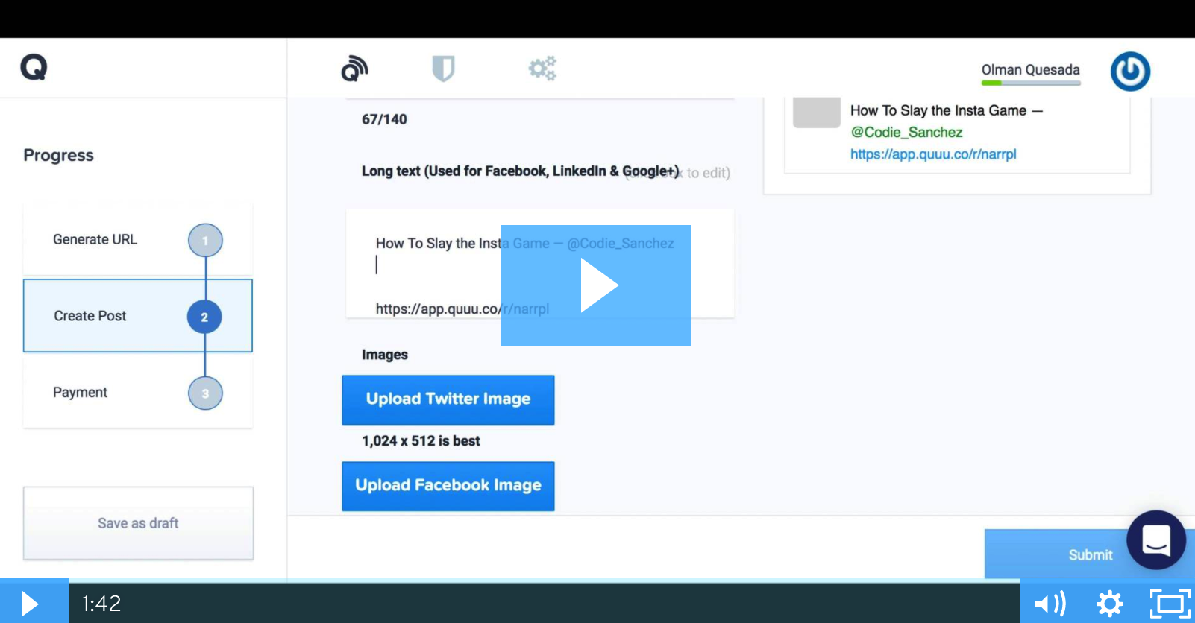Open the broadcast feed icon
The width and height of the screenshot is (1195, 623).
pyautogui.click(x=354, y=69)
